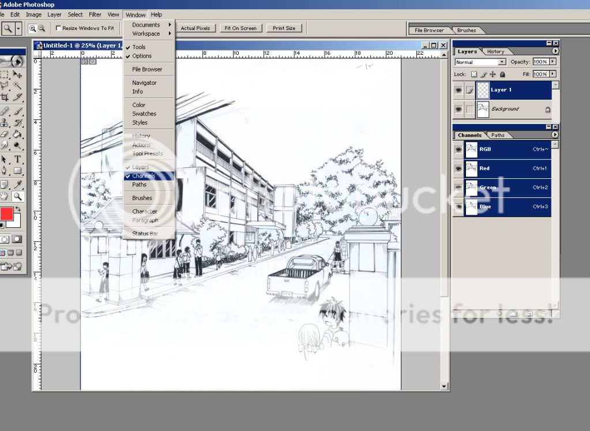Image resolution: width=590 pixels, height=431 pixels.
Task: Select the Rectangle shape tool
Action: coord(17,171)
